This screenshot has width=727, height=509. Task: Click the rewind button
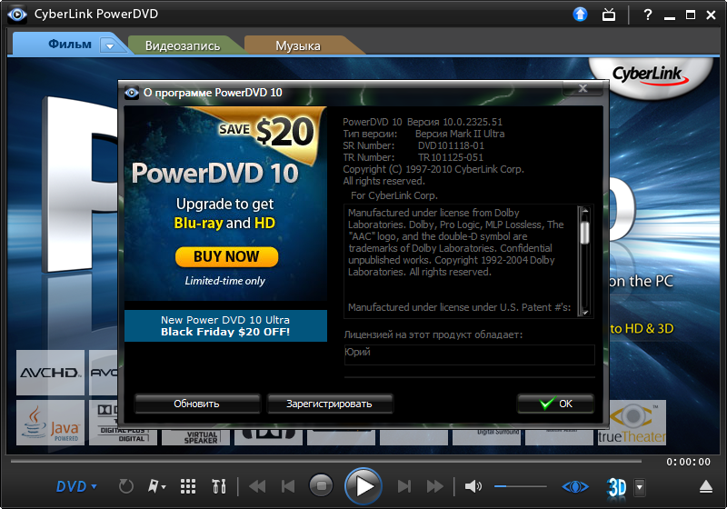tap(257, 487)
